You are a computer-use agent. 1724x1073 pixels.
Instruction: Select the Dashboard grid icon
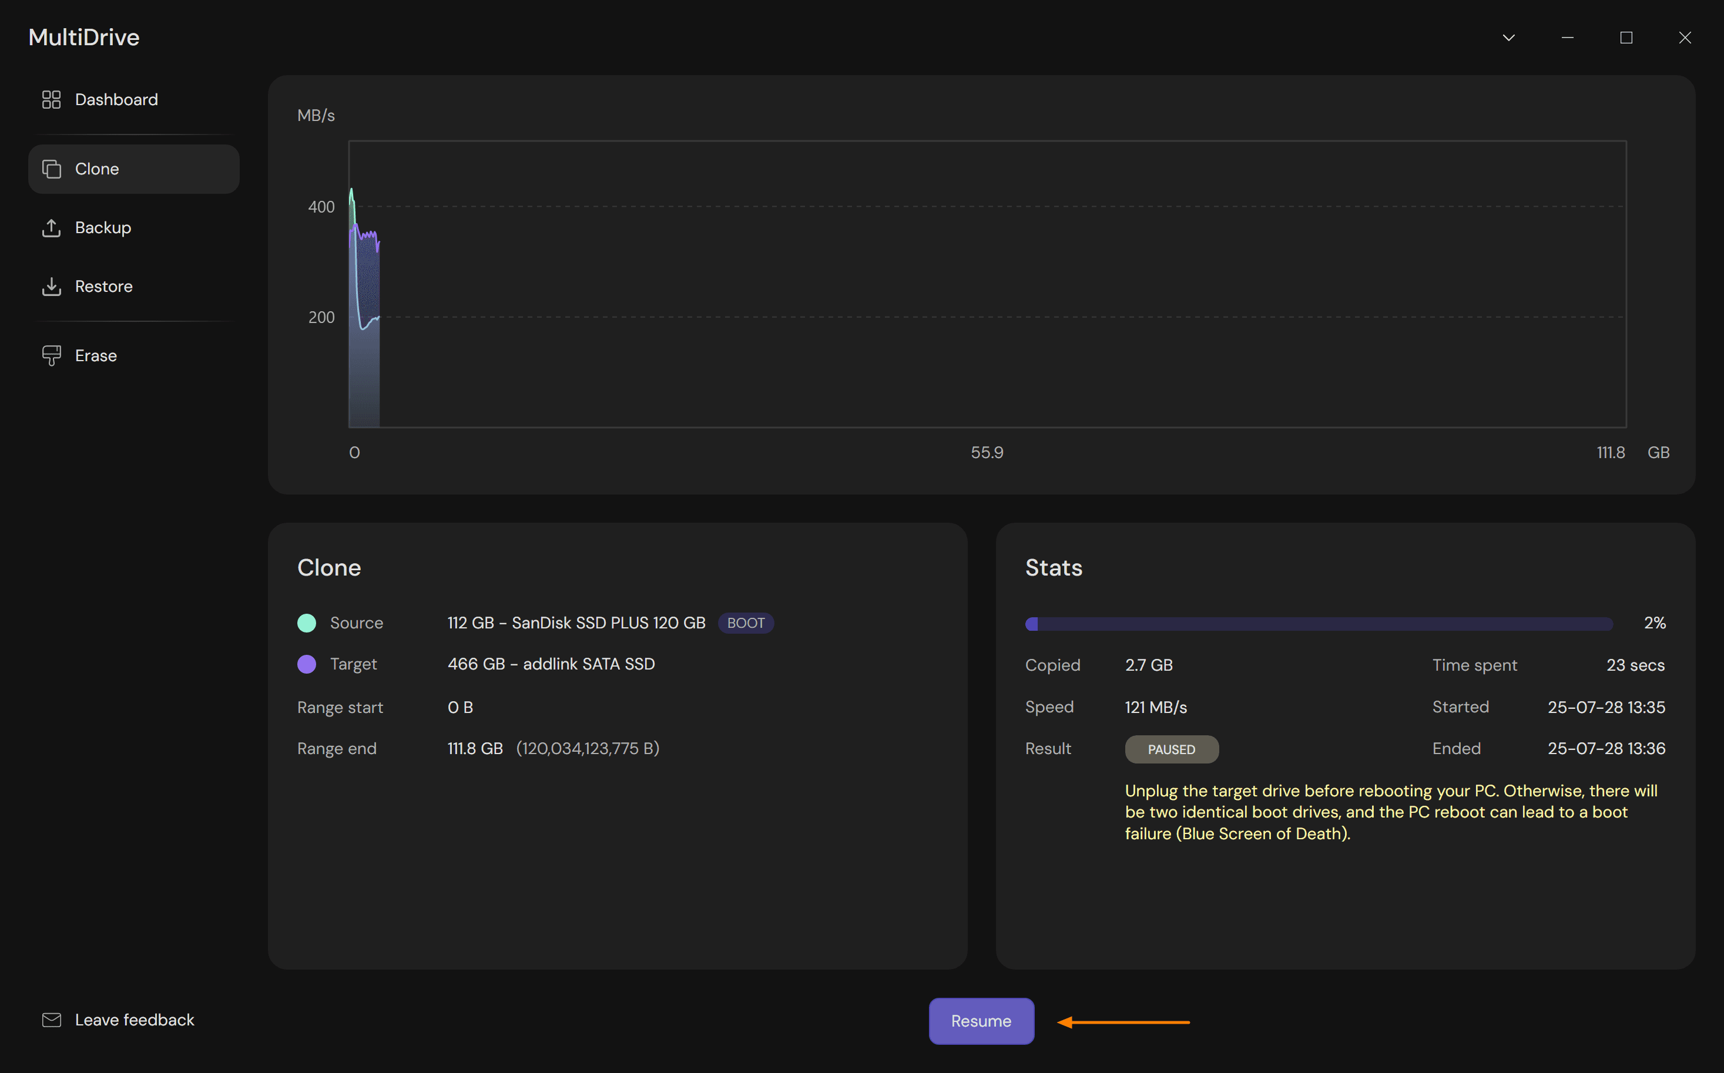(51, 99)
